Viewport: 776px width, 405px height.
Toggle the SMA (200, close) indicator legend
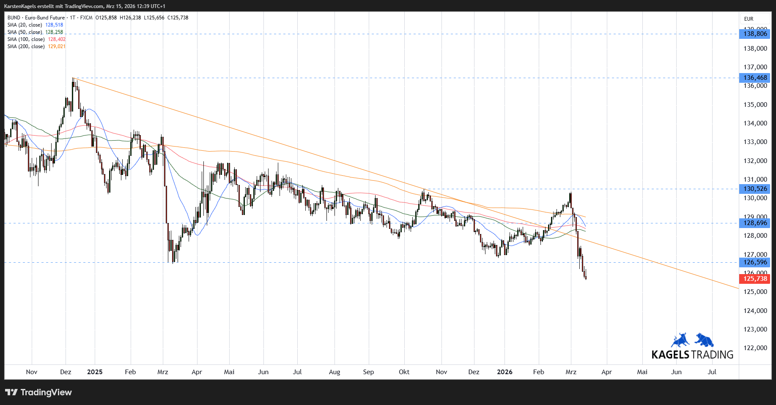26,46
